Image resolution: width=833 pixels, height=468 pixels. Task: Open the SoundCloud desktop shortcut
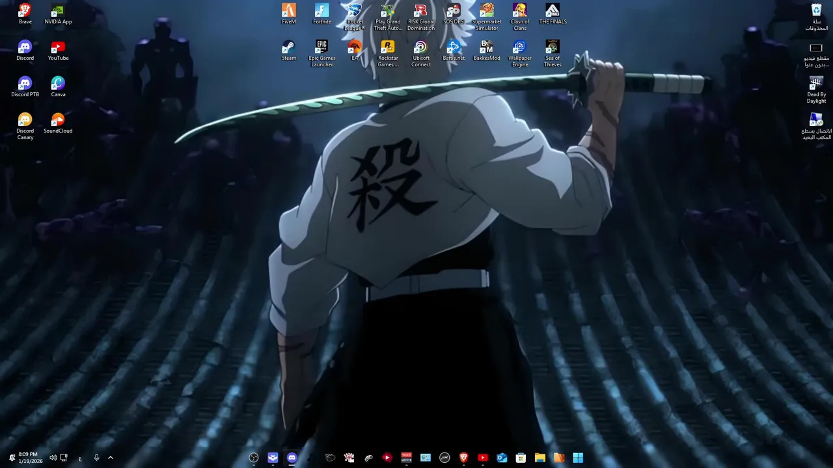[x=58, y=123]
